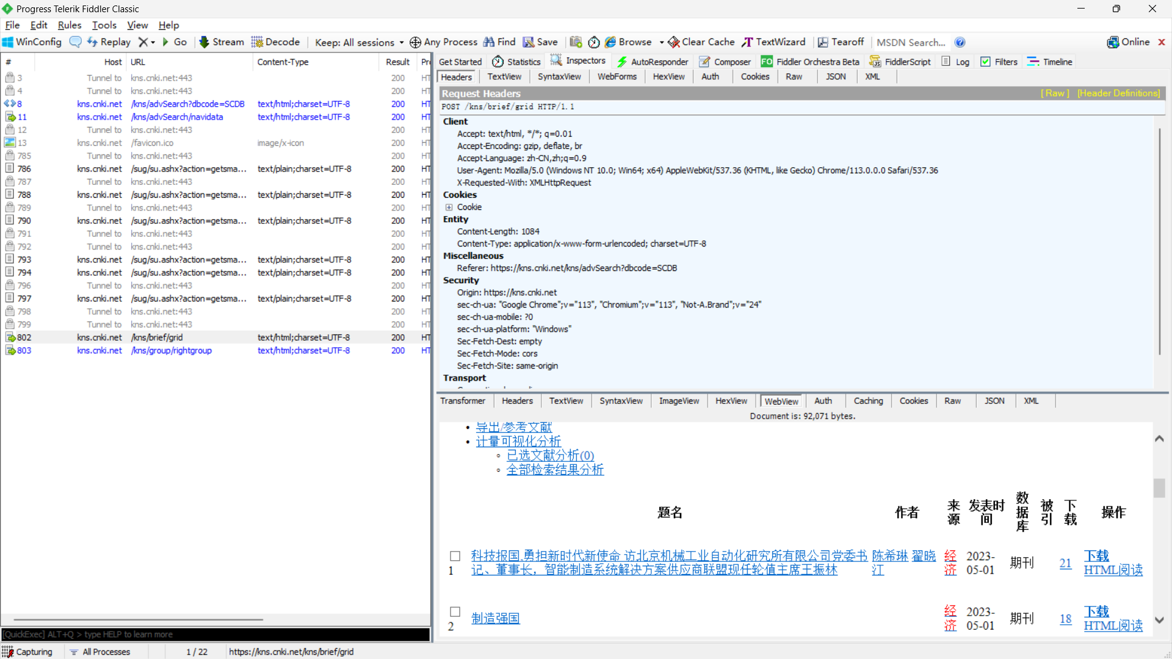Open the Remove X dropdown arrow
This screenshot has height=659, width=1172.
(x=153, y=42)
